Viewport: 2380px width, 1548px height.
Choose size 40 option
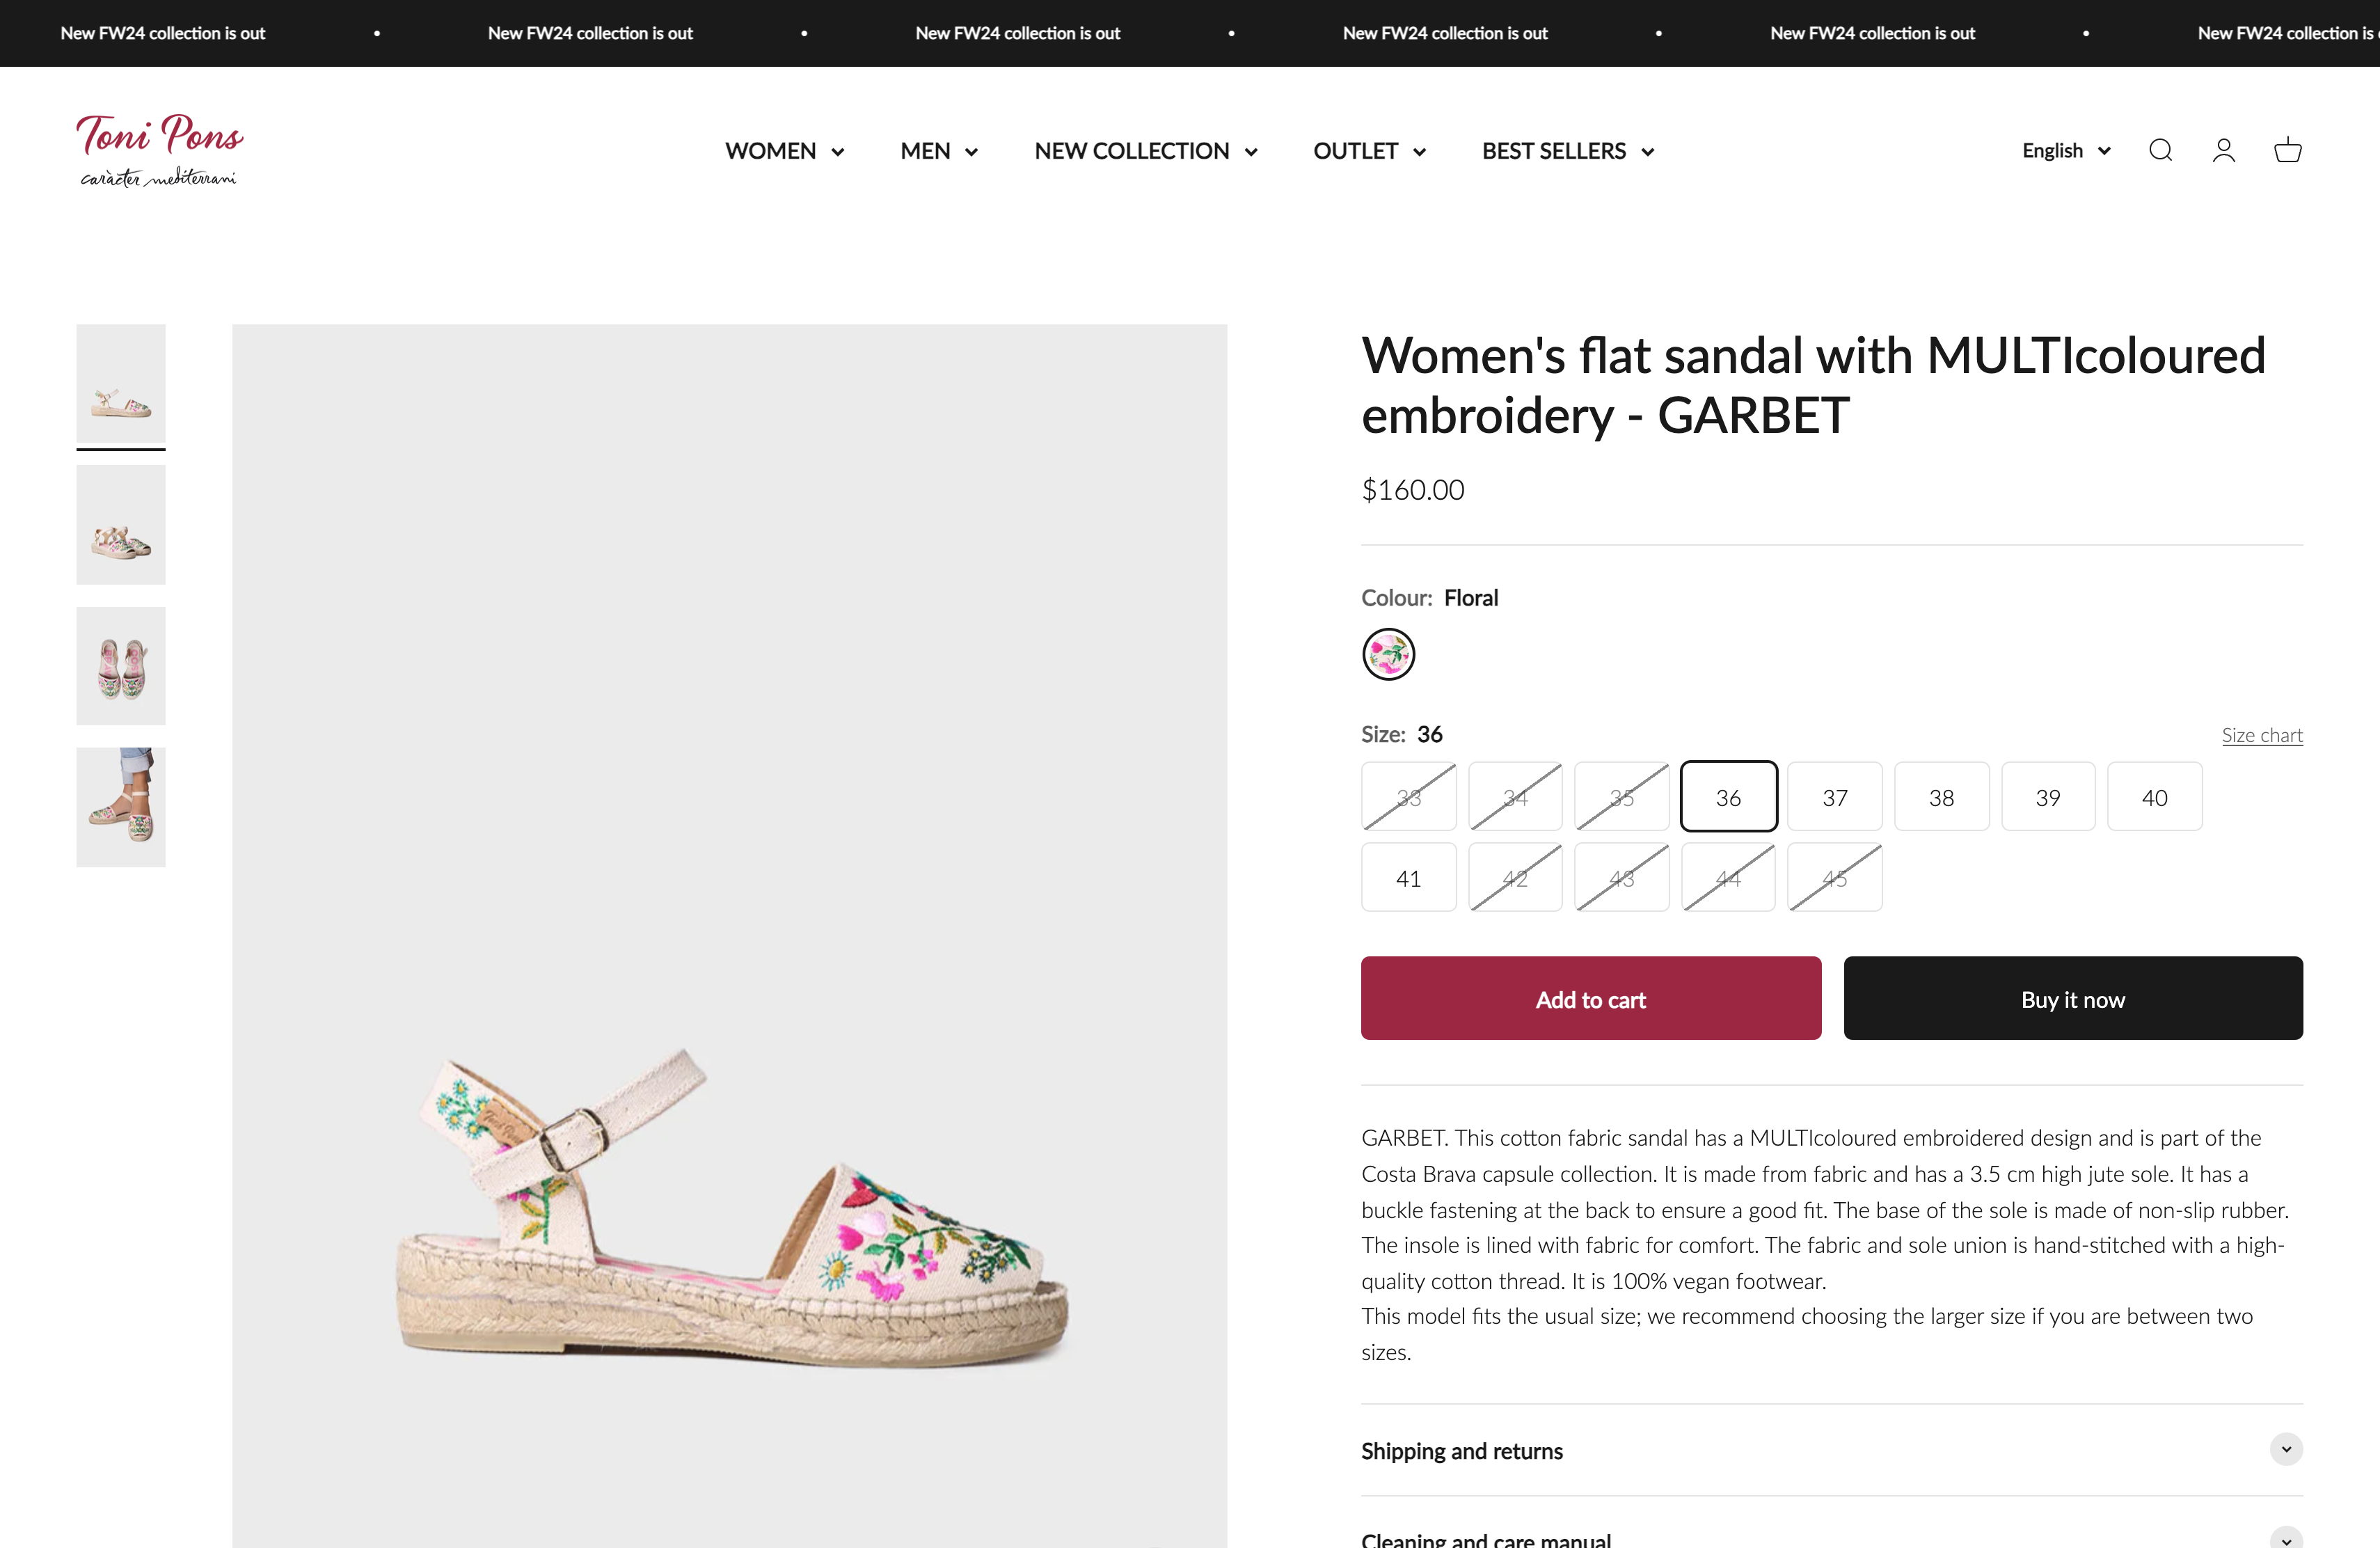point(2155,797)
